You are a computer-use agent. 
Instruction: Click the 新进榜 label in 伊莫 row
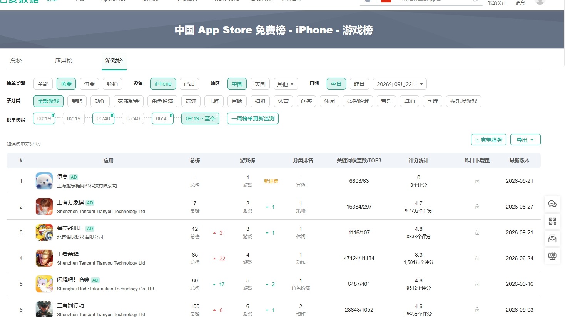pyautogui.click(x=271, y=181)
